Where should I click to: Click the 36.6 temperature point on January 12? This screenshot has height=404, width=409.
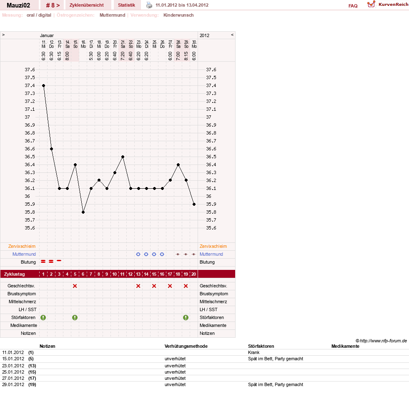pyautogui.click(x=51, y=149)
